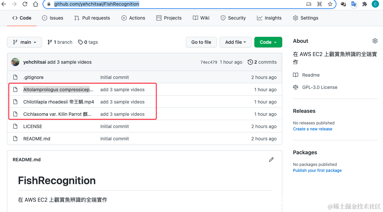Click 'add 3 sample videos' in Chilotilapia row

[x=122, y=102]
